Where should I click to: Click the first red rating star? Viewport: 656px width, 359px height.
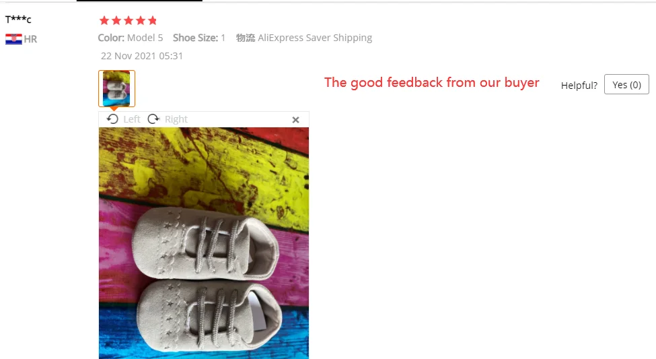pyautogui.click(x=104, y=20)
